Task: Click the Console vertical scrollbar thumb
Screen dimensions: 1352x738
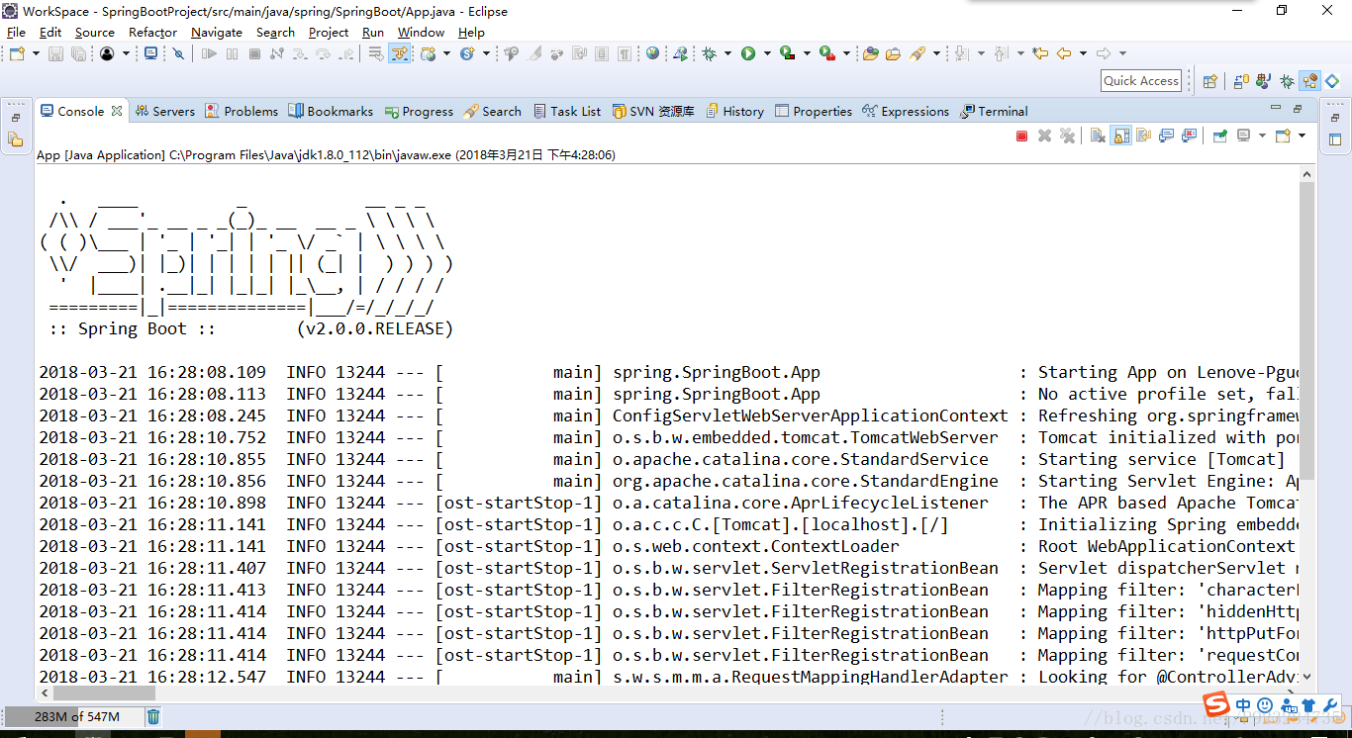Action: coord(1306,330)
